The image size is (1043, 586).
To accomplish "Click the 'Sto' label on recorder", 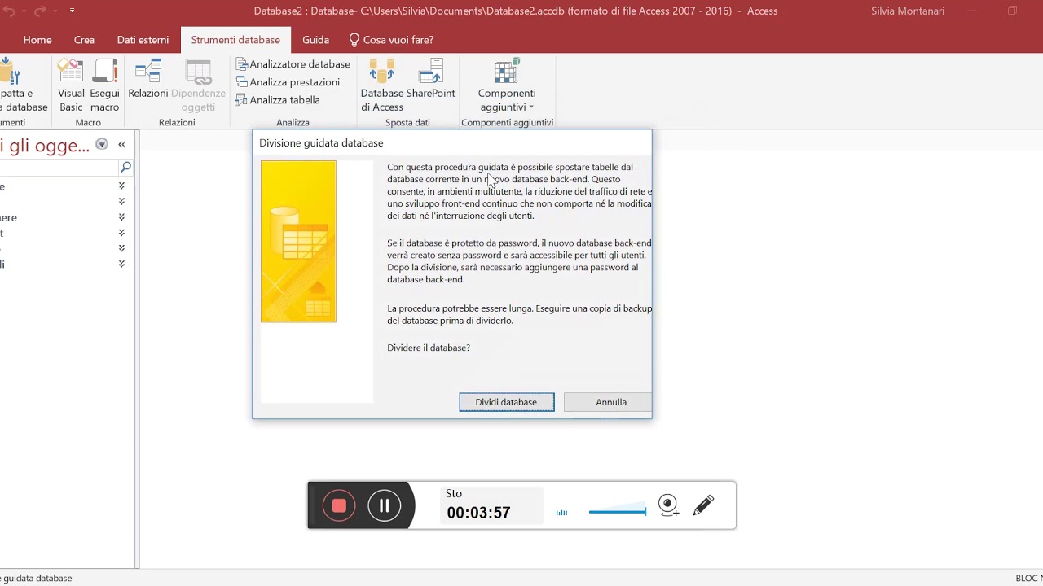I will point(454,493).
